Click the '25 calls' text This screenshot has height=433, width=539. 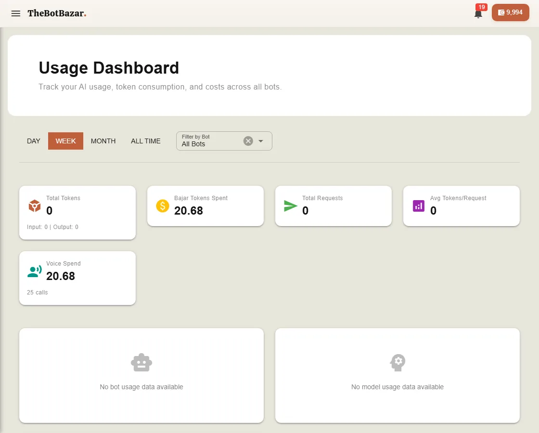tap(38, 293)
